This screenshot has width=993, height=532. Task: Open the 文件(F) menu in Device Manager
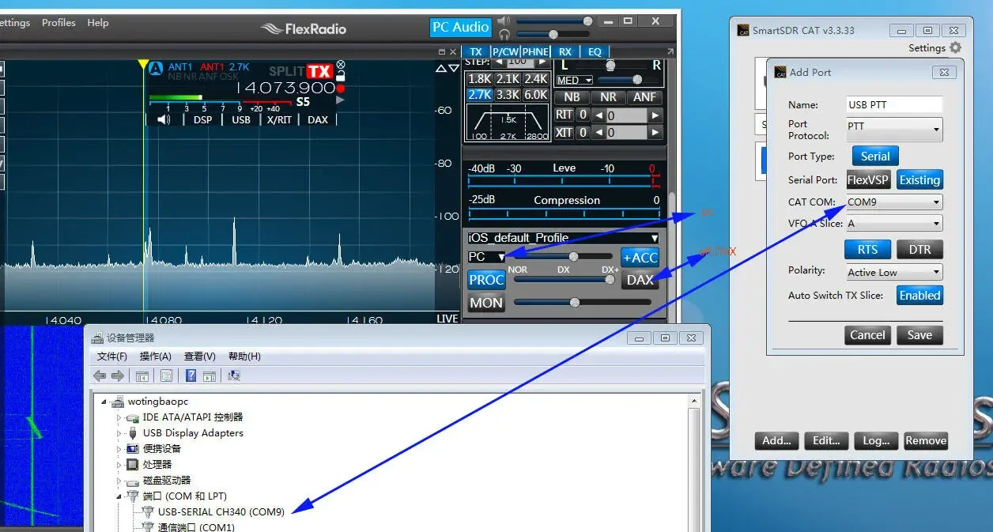tap(112, 357)
